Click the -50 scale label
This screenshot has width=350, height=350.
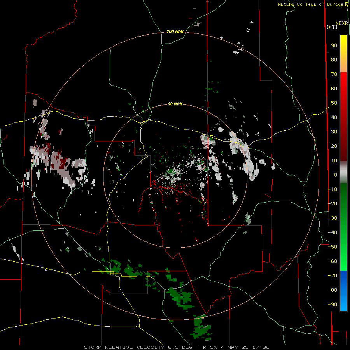(x=332, y=247)
